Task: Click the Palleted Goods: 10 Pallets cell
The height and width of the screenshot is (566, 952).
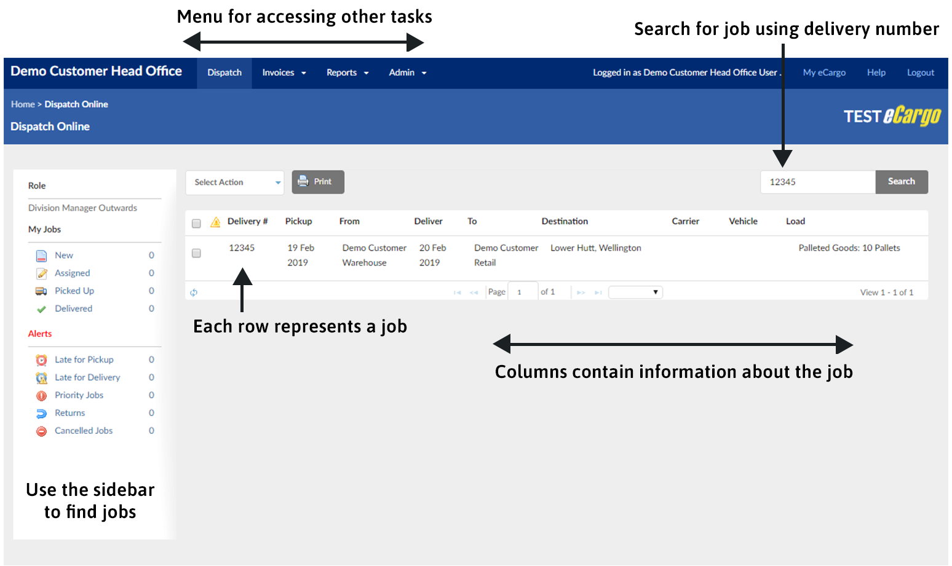Action: [849, 248]
